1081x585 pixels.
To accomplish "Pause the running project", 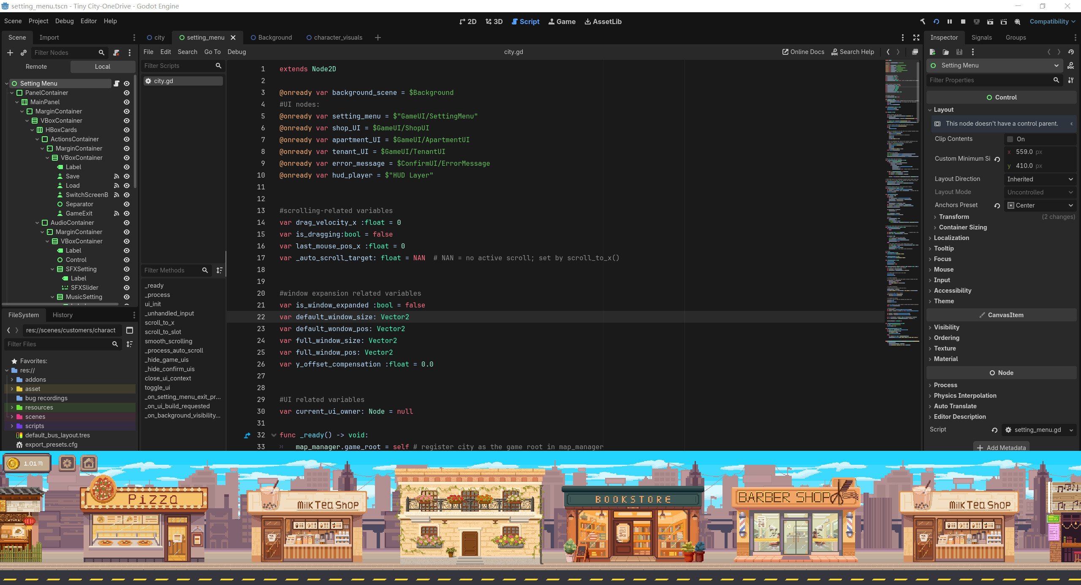I will [x=950, y=22].
